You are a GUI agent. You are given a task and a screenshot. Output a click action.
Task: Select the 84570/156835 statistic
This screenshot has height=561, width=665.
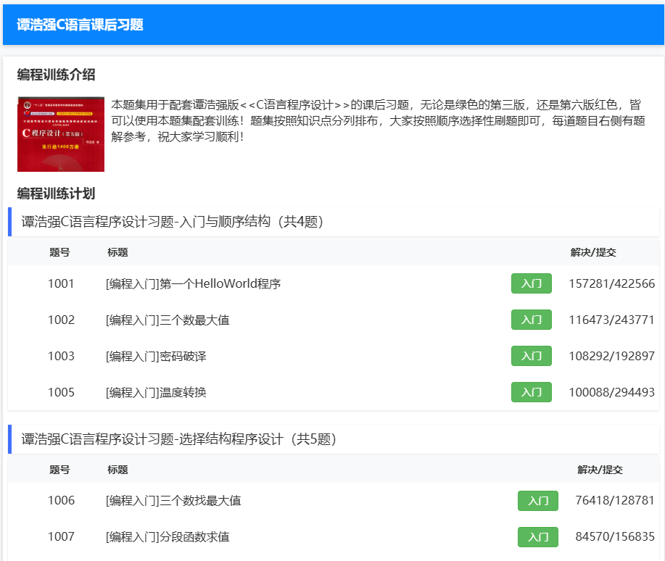click(x=615, y=537)
